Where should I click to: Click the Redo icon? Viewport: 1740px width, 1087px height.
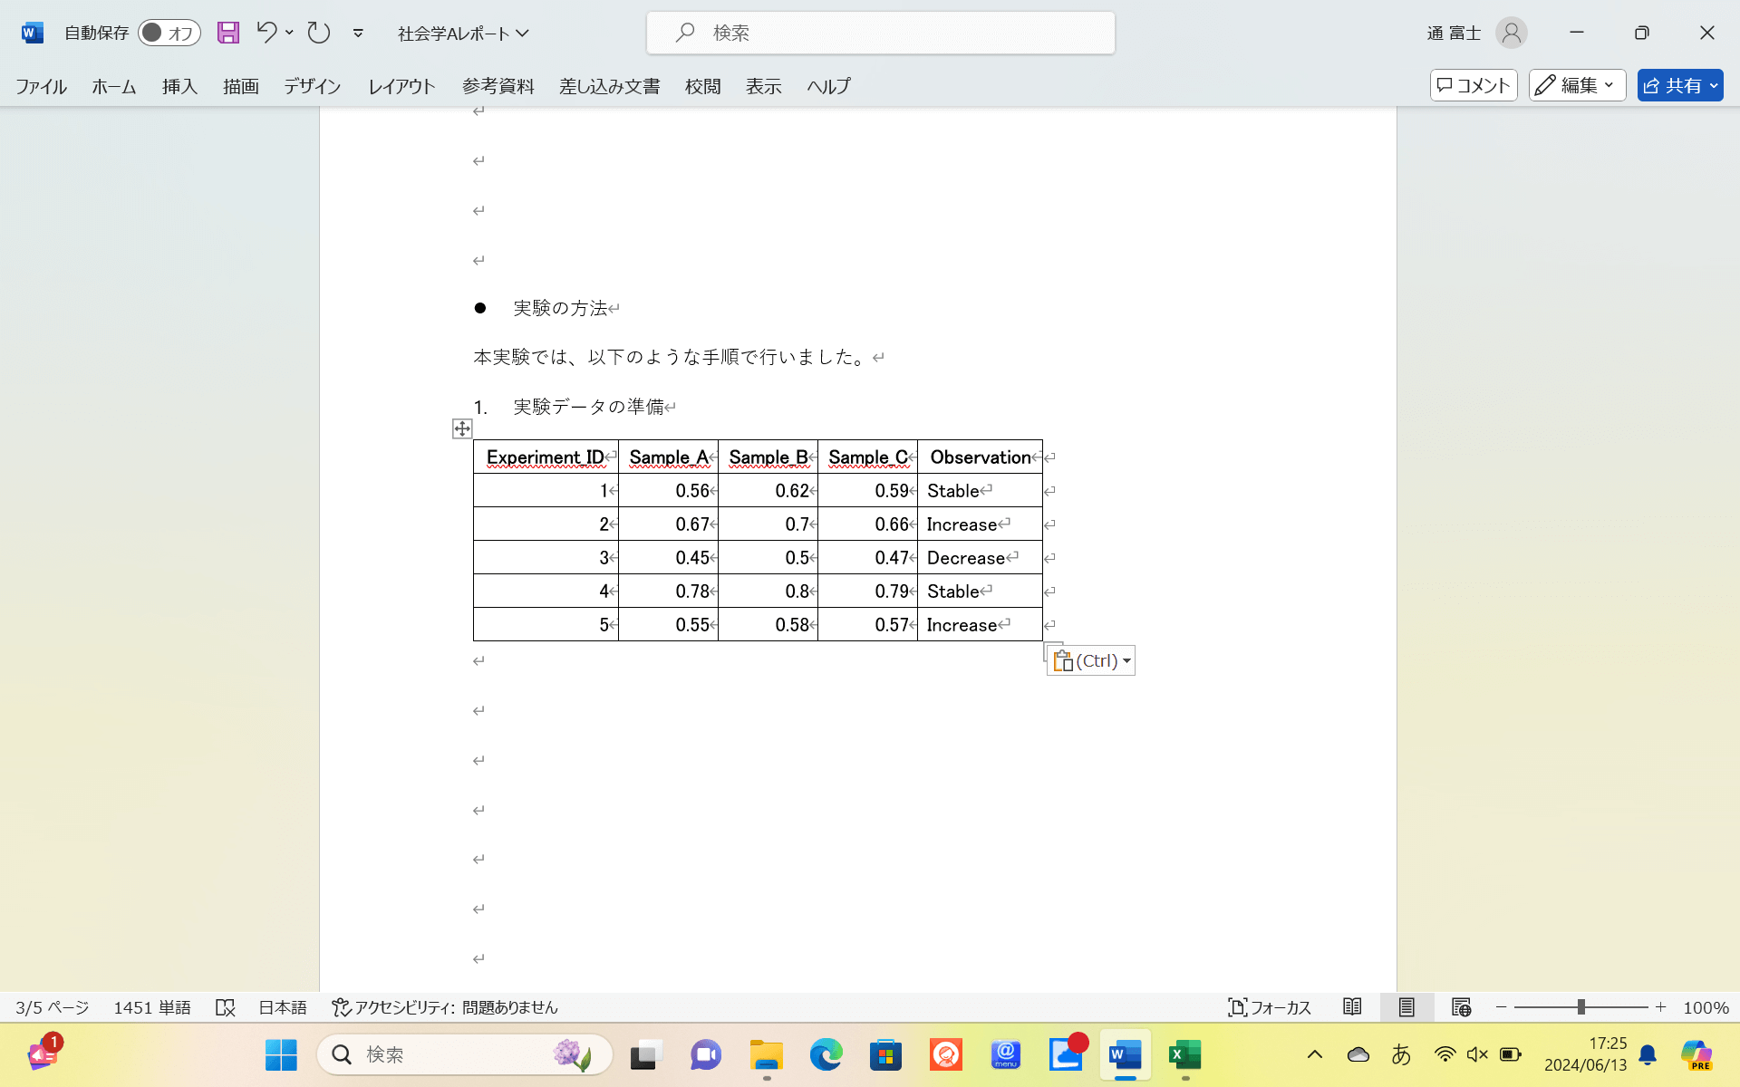click(318, 32)
